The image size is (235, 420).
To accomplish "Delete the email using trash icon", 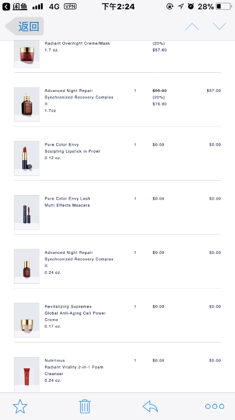I will [85, 406].
